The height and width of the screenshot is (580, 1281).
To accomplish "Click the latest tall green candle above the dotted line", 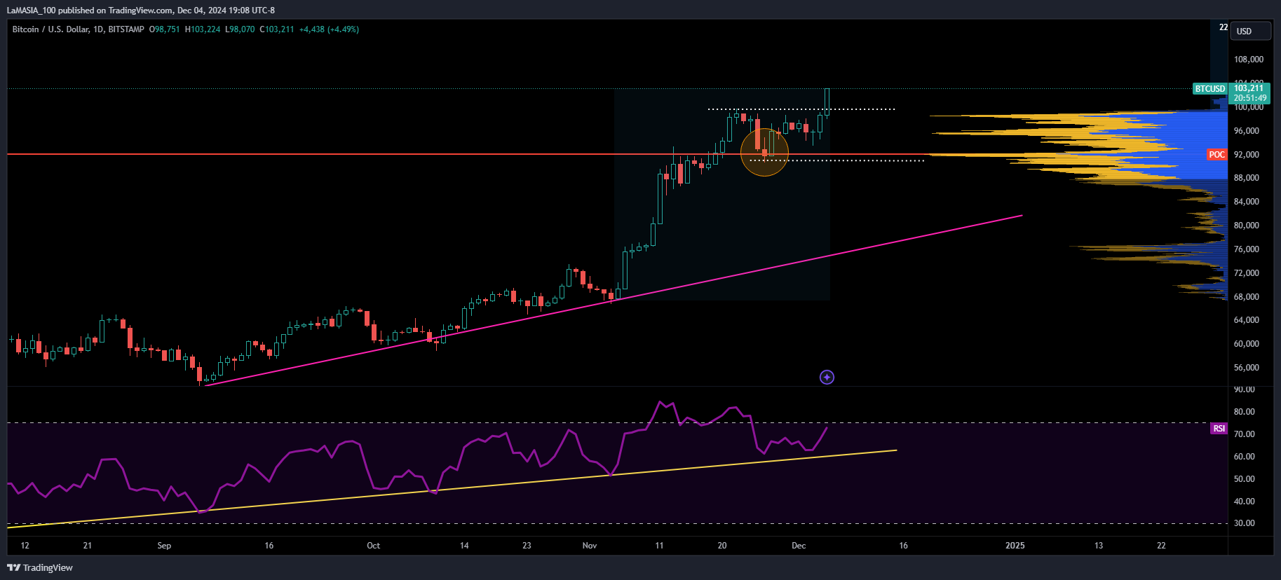I will pyautogui.click(x=827, y=102).
